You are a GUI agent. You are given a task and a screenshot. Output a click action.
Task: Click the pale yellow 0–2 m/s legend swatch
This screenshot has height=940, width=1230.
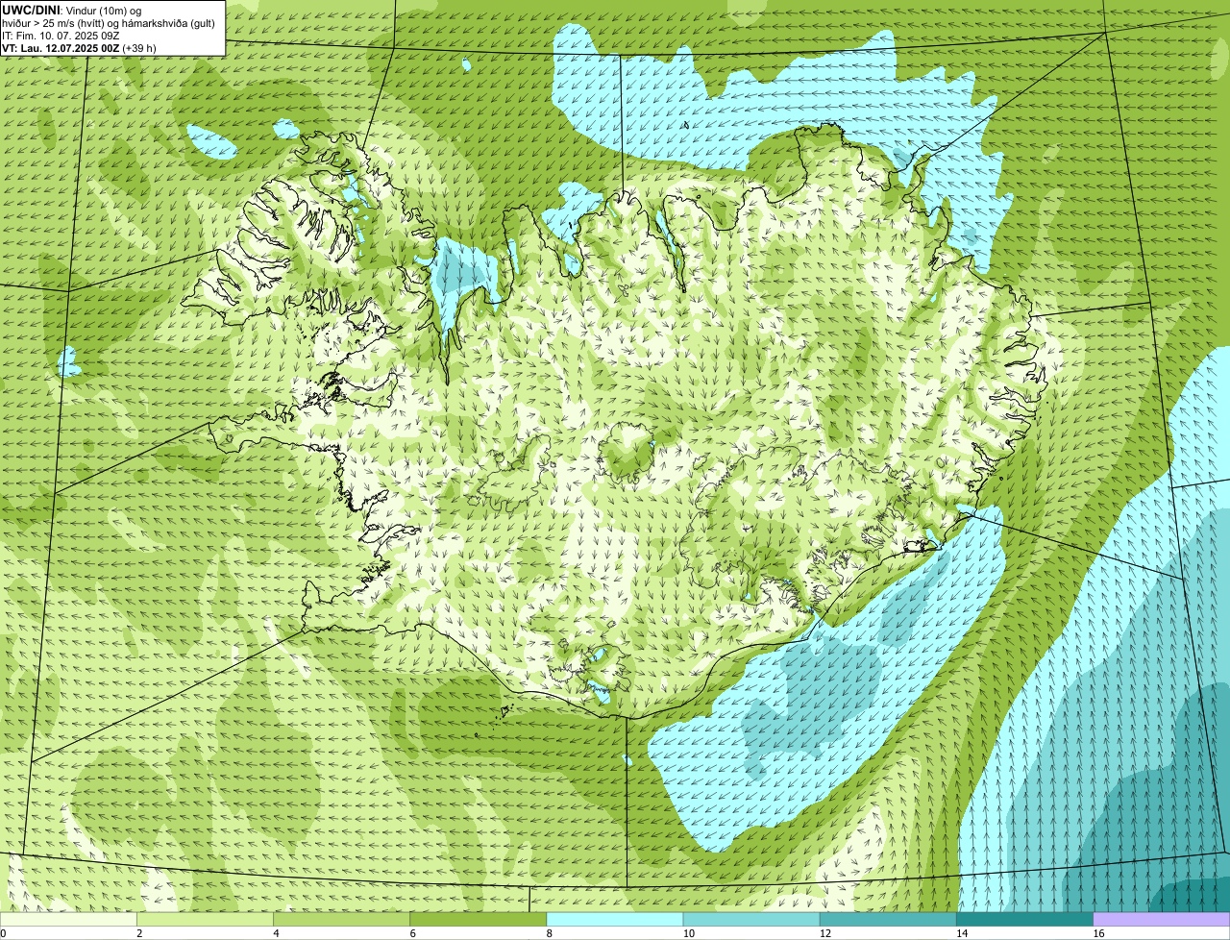coord(68,920)
